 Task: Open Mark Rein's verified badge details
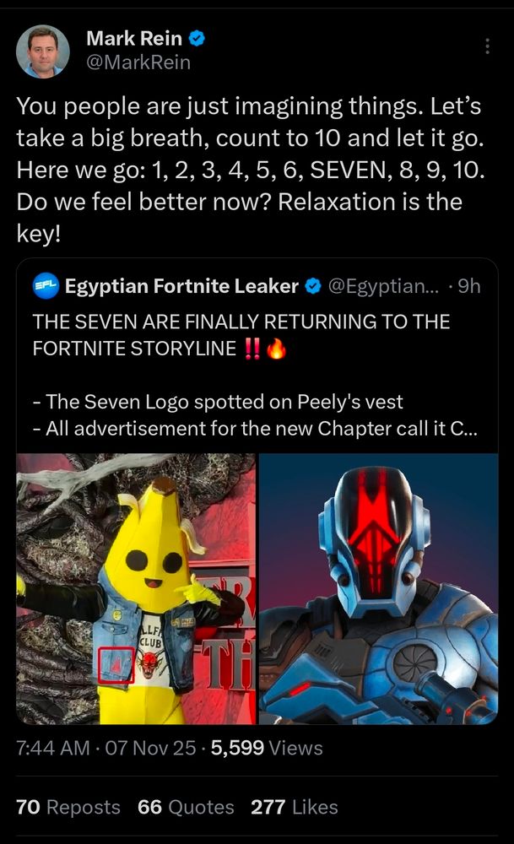pyautogui.click(x=197, y=38)
